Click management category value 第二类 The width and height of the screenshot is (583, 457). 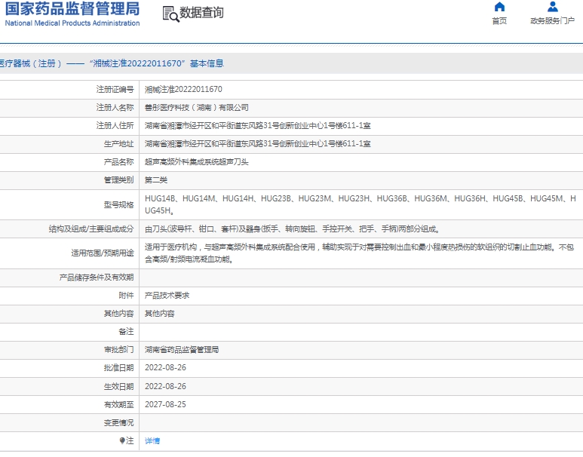tap(156, 180)
